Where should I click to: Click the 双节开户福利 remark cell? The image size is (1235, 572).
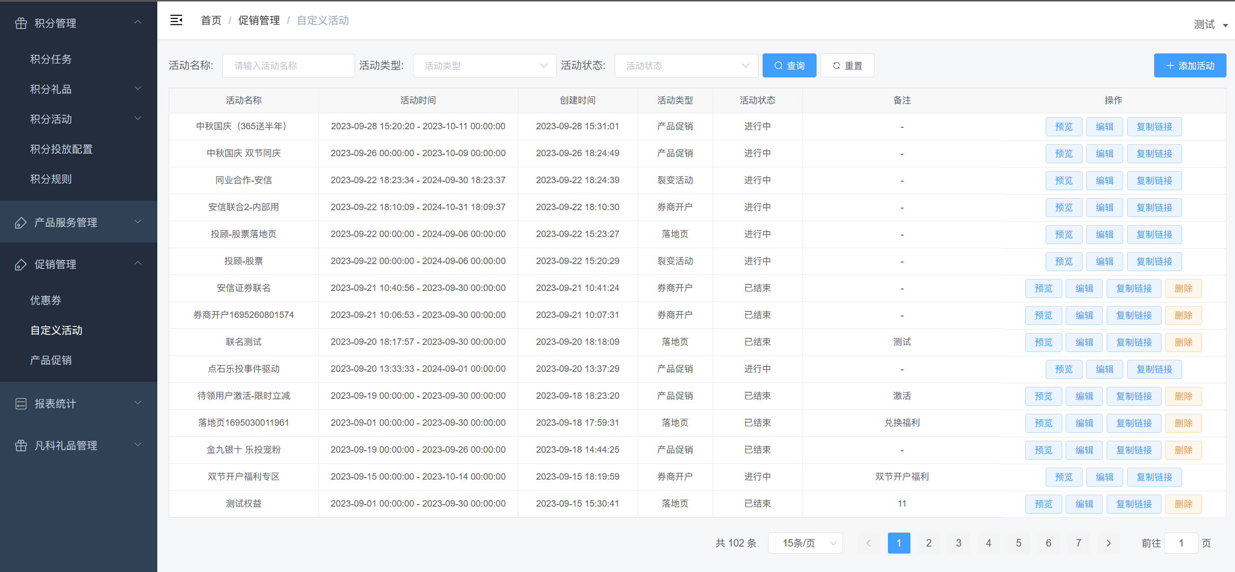(902, 477)
